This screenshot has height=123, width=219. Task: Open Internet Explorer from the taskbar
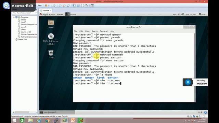coord(39,120)
